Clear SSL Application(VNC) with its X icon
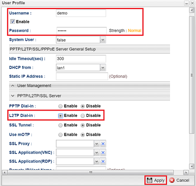196x186 pixels. pyautogui.click(x=103, y=153)
